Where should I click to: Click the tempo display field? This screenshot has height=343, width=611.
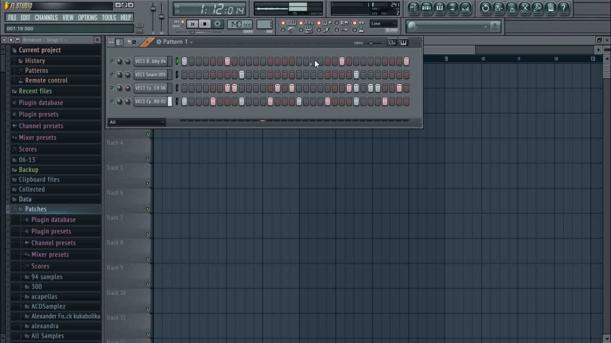240,24
